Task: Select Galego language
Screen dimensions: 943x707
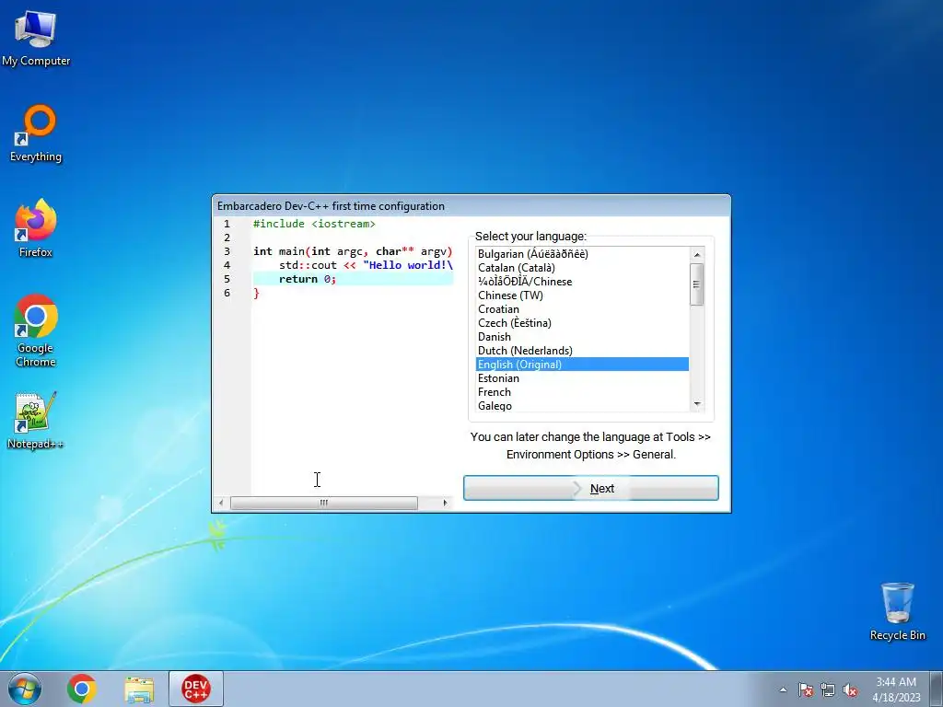Action: pyautogui.click(x=582, y=406)
